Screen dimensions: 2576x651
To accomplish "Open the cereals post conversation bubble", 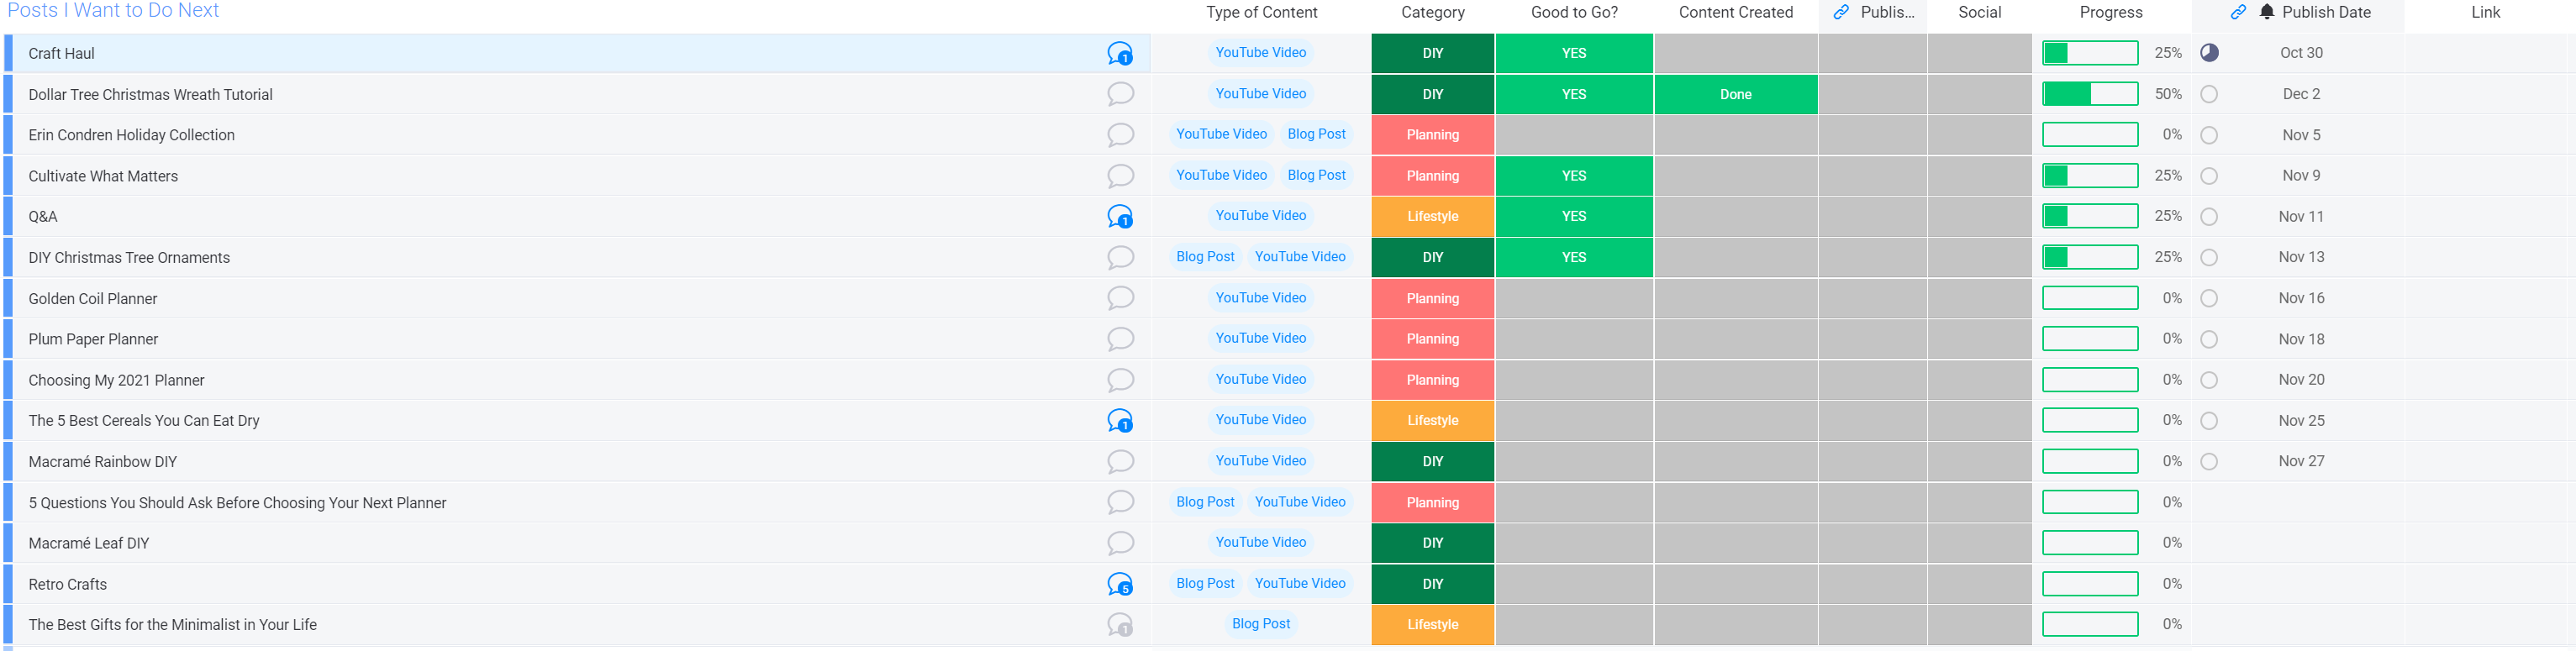I will [x=1120, y=421].
